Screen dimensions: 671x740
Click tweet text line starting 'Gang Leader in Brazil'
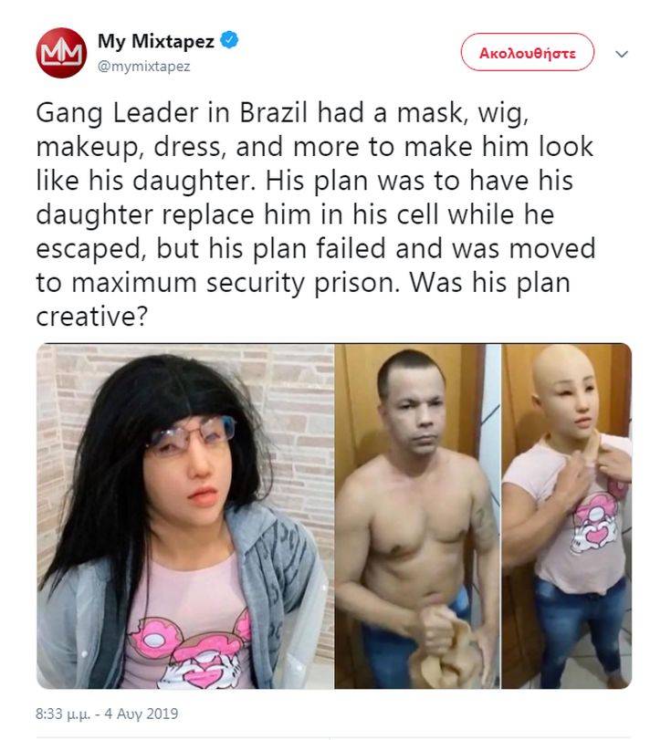tap(282, 113)
